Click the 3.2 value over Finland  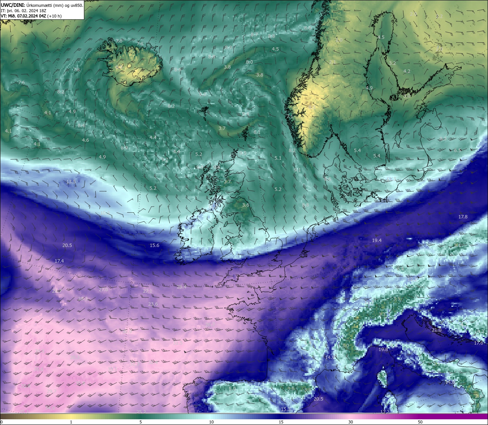pos(392,63)
